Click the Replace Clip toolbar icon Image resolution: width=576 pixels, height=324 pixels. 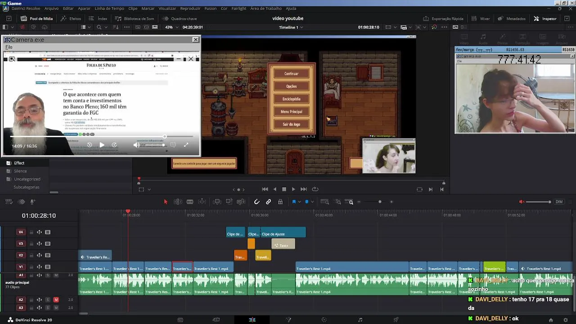coord(241,202)
